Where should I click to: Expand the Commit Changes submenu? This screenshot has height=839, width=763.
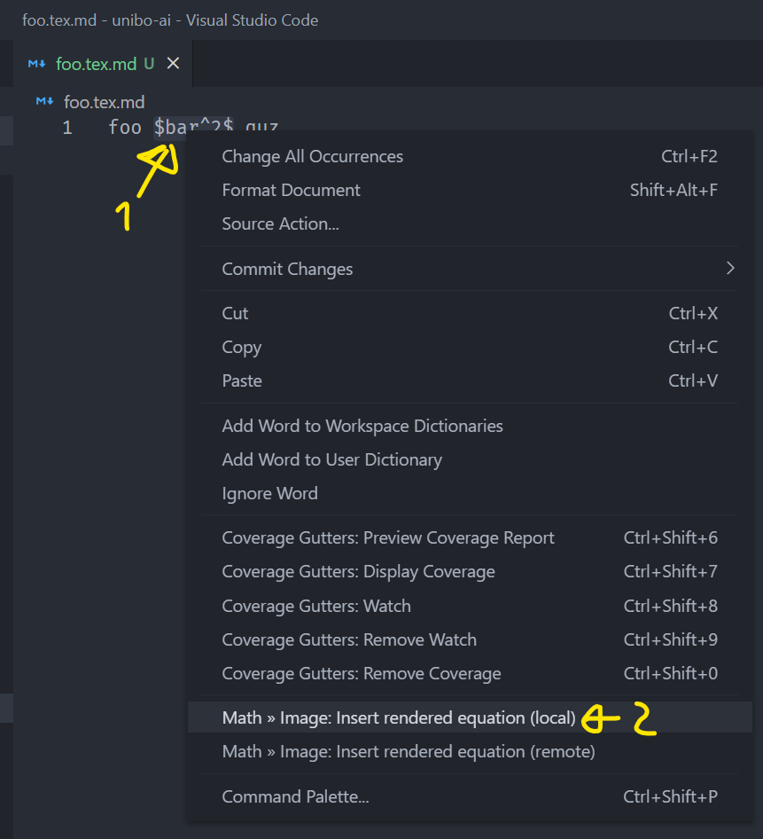pos(470,269)
